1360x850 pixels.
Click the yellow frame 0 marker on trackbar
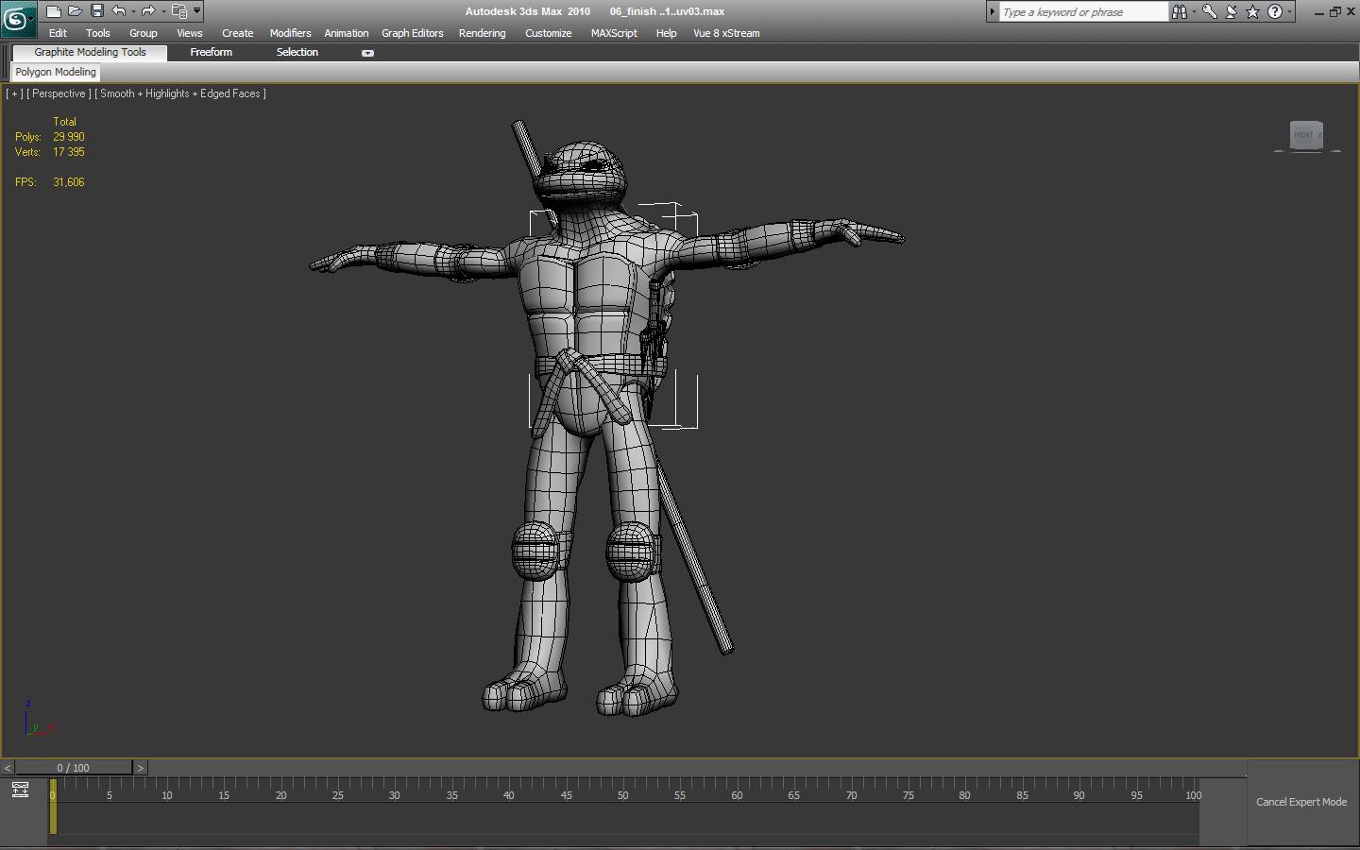click(x=53, y=807)
